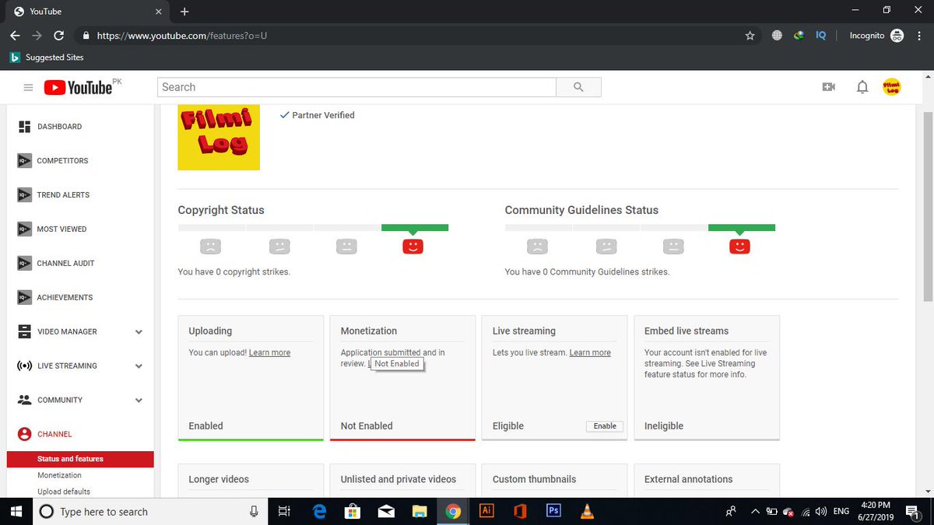Expand the Video Manager section

pyautogui.click(x=139, y=332)
